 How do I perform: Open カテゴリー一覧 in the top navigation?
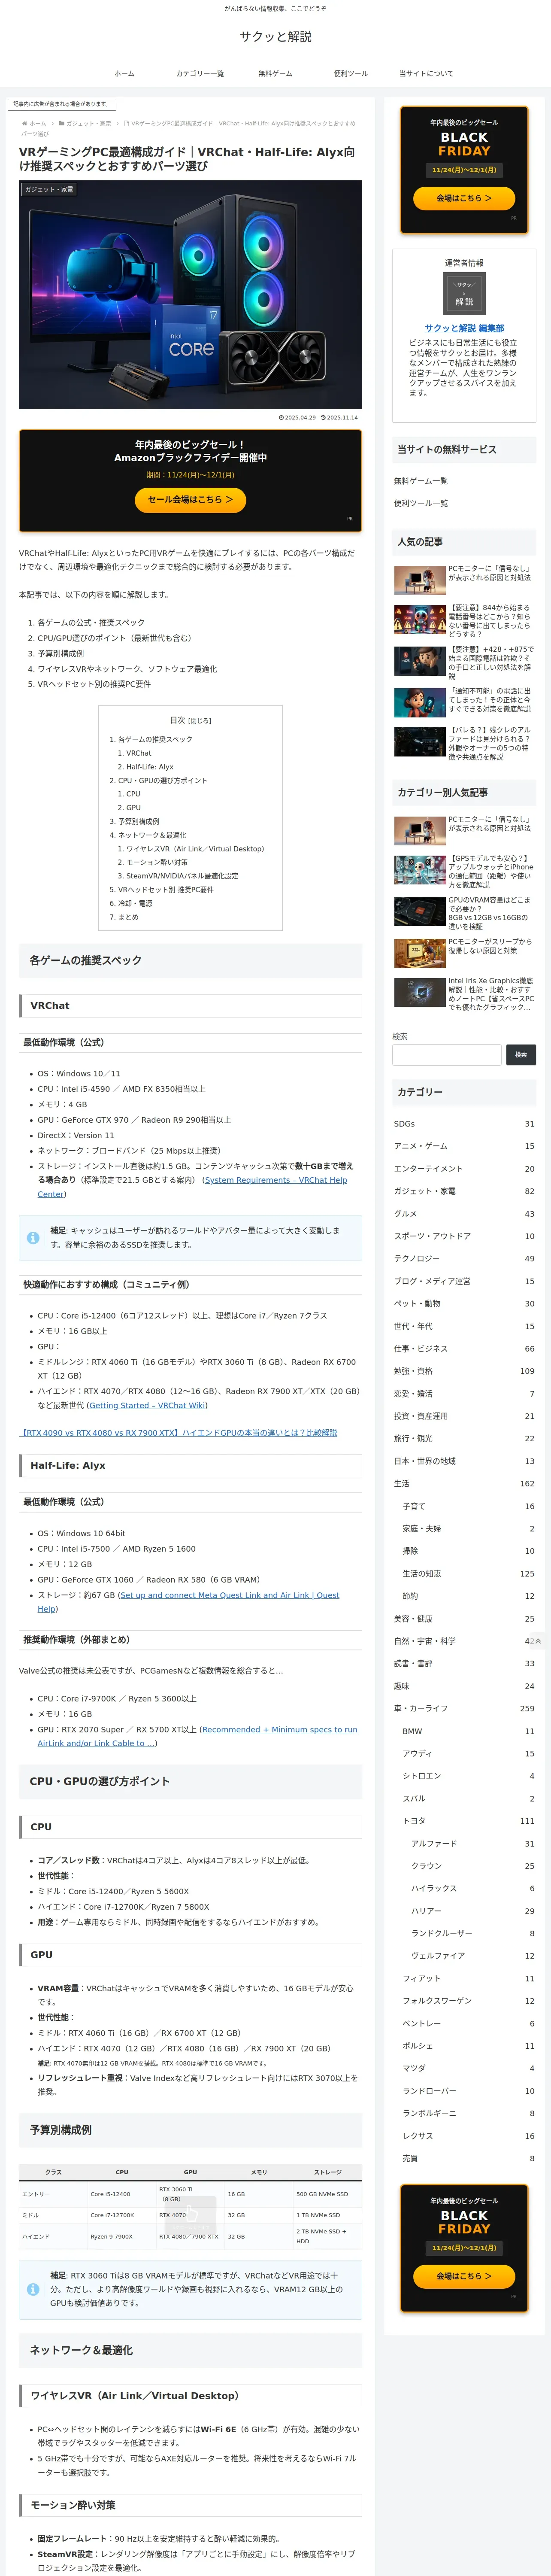click(200, 74)
